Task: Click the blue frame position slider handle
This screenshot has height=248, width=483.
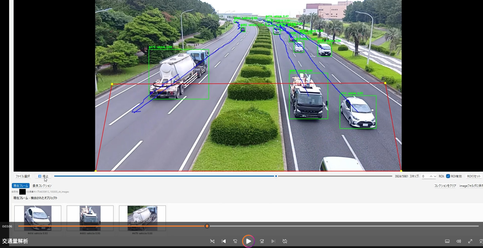Action: pos(276,176)
